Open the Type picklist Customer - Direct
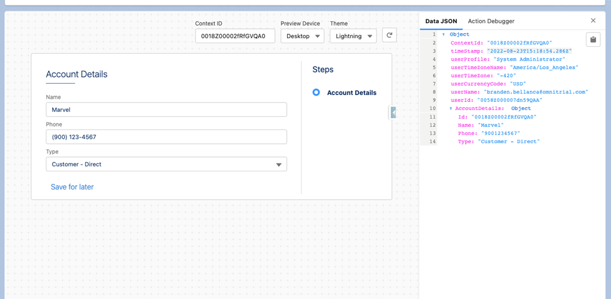Screen dimensions: 611x299 point(167,164)
